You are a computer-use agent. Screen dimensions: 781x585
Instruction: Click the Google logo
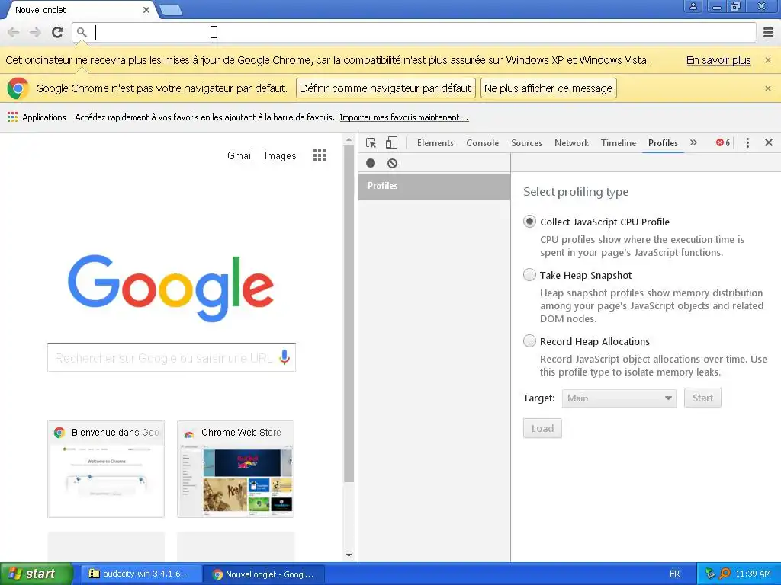click(171, 287)
